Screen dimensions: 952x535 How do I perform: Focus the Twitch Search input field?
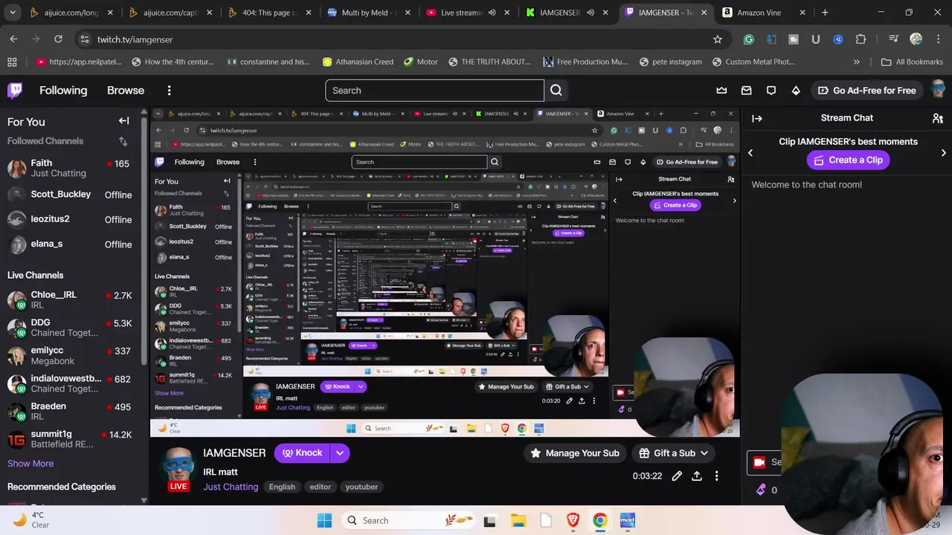434,91
